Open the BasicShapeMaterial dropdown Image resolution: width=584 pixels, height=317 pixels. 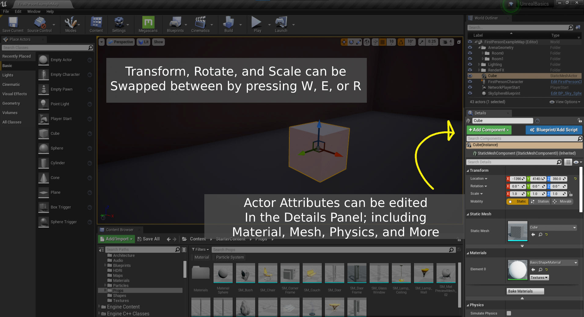(x=553, y=263)
